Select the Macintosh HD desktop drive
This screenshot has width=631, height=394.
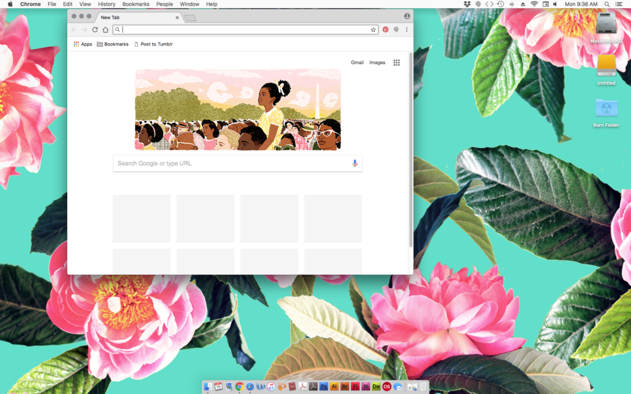coord(606,27)
